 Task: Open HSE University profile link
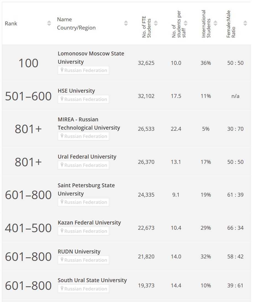pyautogui.click(x=76, y=91)
